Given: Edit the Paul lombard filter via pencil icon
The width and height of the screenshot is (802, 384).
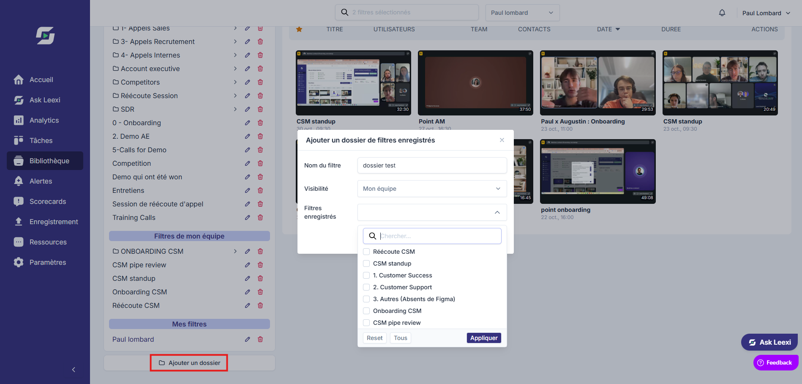Looking at the screenshot, I should click(x=248, y=339).
